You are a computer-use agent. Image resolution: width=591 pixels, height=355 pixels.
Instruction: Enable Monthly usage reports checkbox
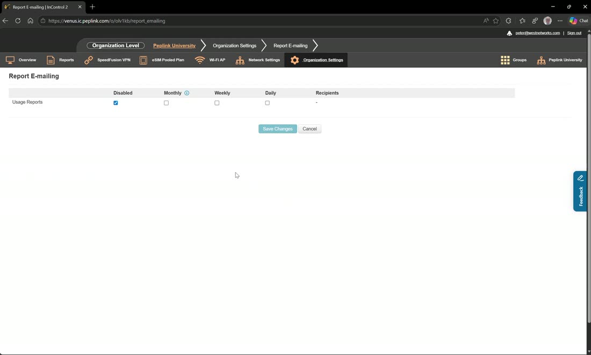[166, 103]
